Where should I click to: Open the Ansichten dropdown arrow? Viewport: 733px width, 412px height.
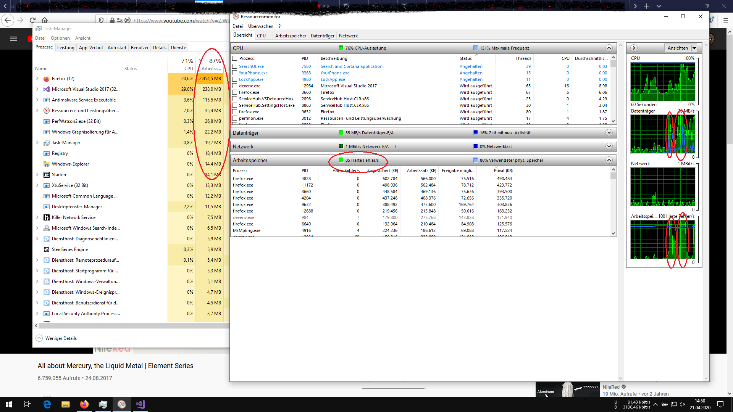[694, 48]
